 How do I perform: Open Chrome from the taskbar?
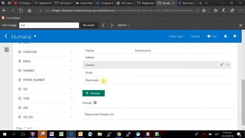click(x=119, y=134)
